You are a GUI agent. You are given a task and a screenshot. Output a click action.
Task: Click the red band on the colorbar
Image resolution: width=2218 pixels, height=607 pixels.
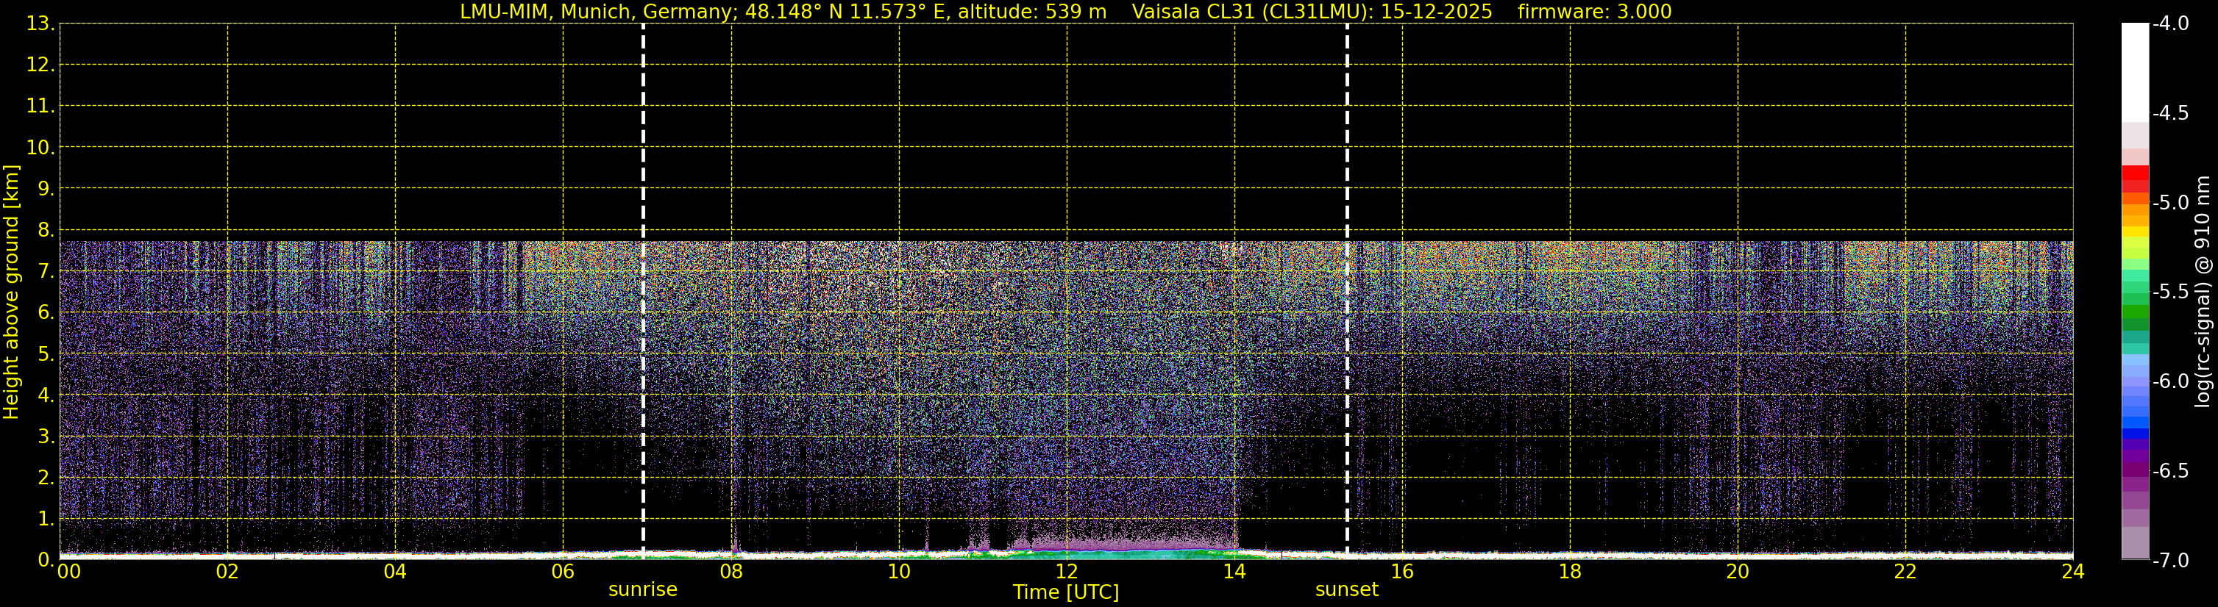click(x=2134, y=179)
